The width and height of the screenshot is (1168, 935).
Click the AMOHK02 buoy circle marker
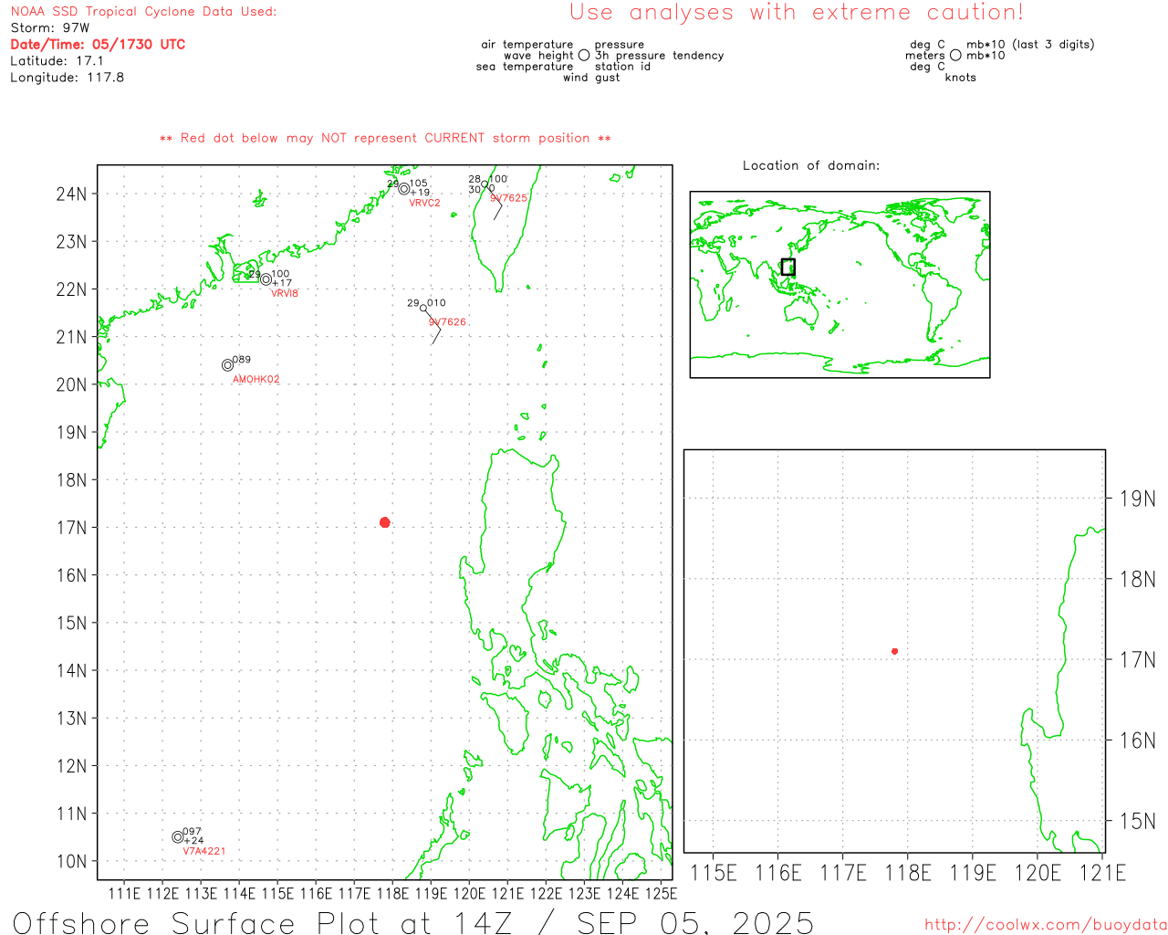227,365
